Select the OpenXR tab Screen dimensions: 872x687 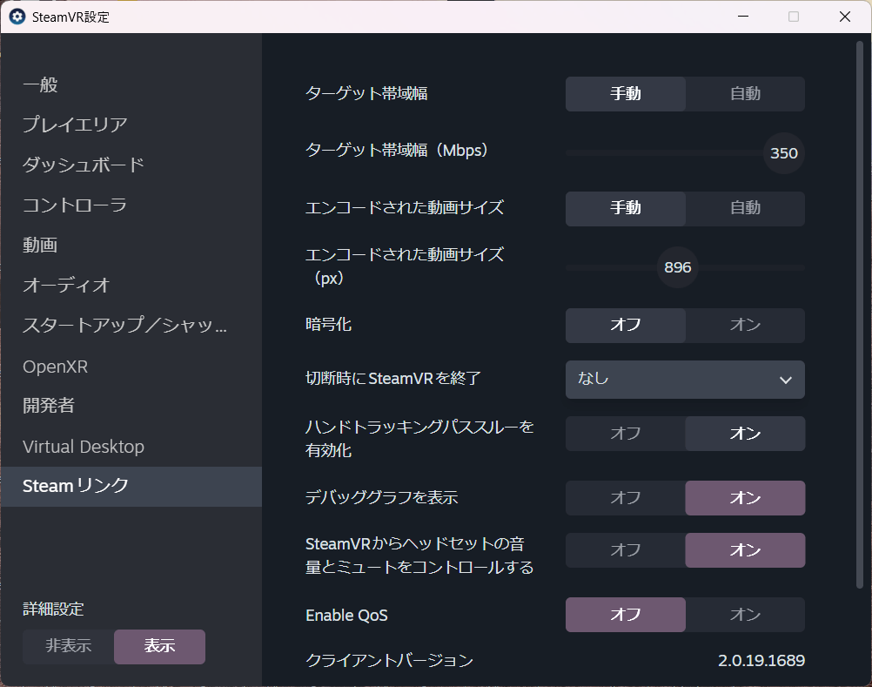[55, 367]
